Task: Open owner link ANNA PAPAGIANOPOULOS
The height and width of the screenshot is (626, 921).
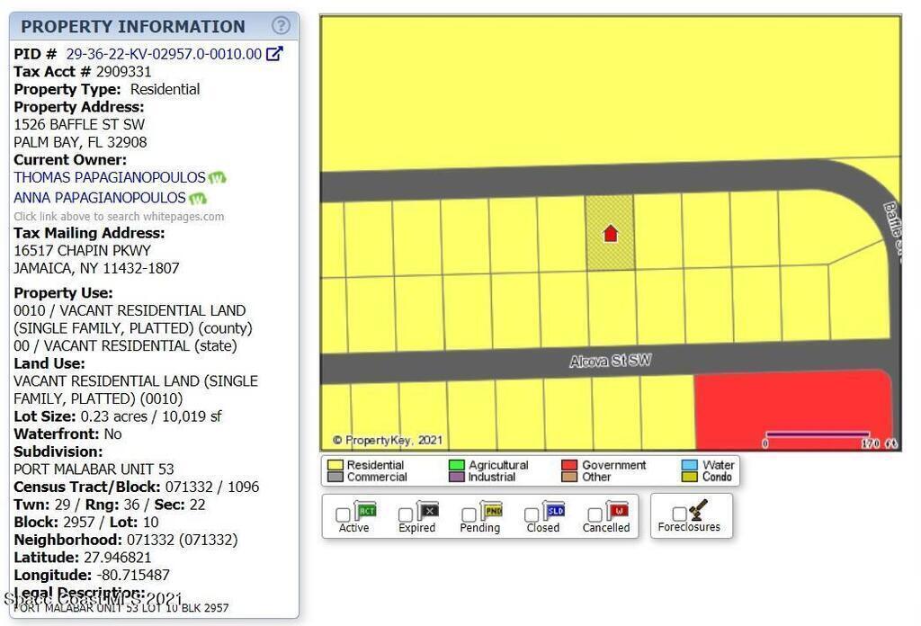Action: (99, 198)
